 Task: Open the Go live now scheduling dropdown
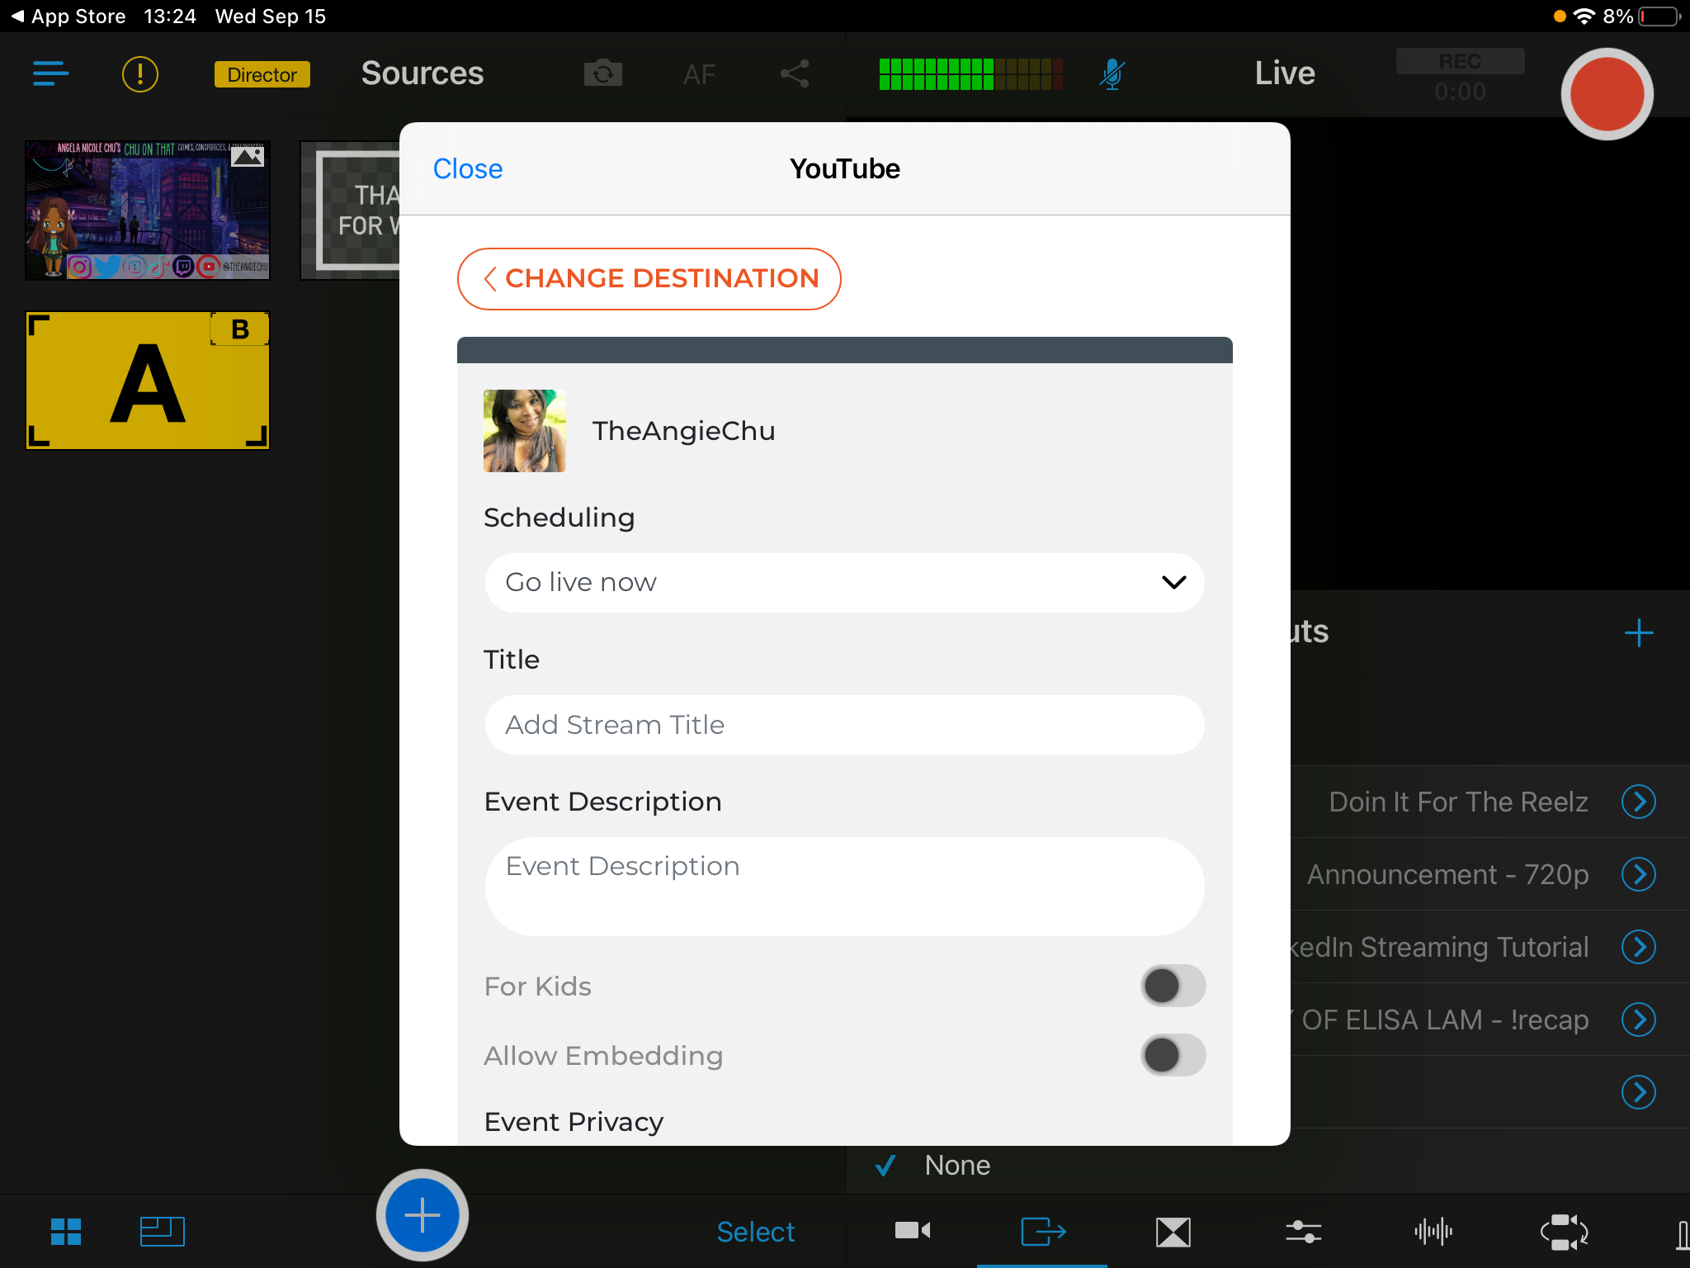(843, 582)
